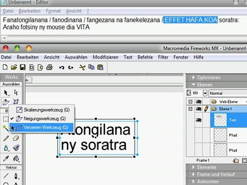Open the Modifizieren menu
Image resolution: width=247 pixels, height=185 pixels.
105,57
